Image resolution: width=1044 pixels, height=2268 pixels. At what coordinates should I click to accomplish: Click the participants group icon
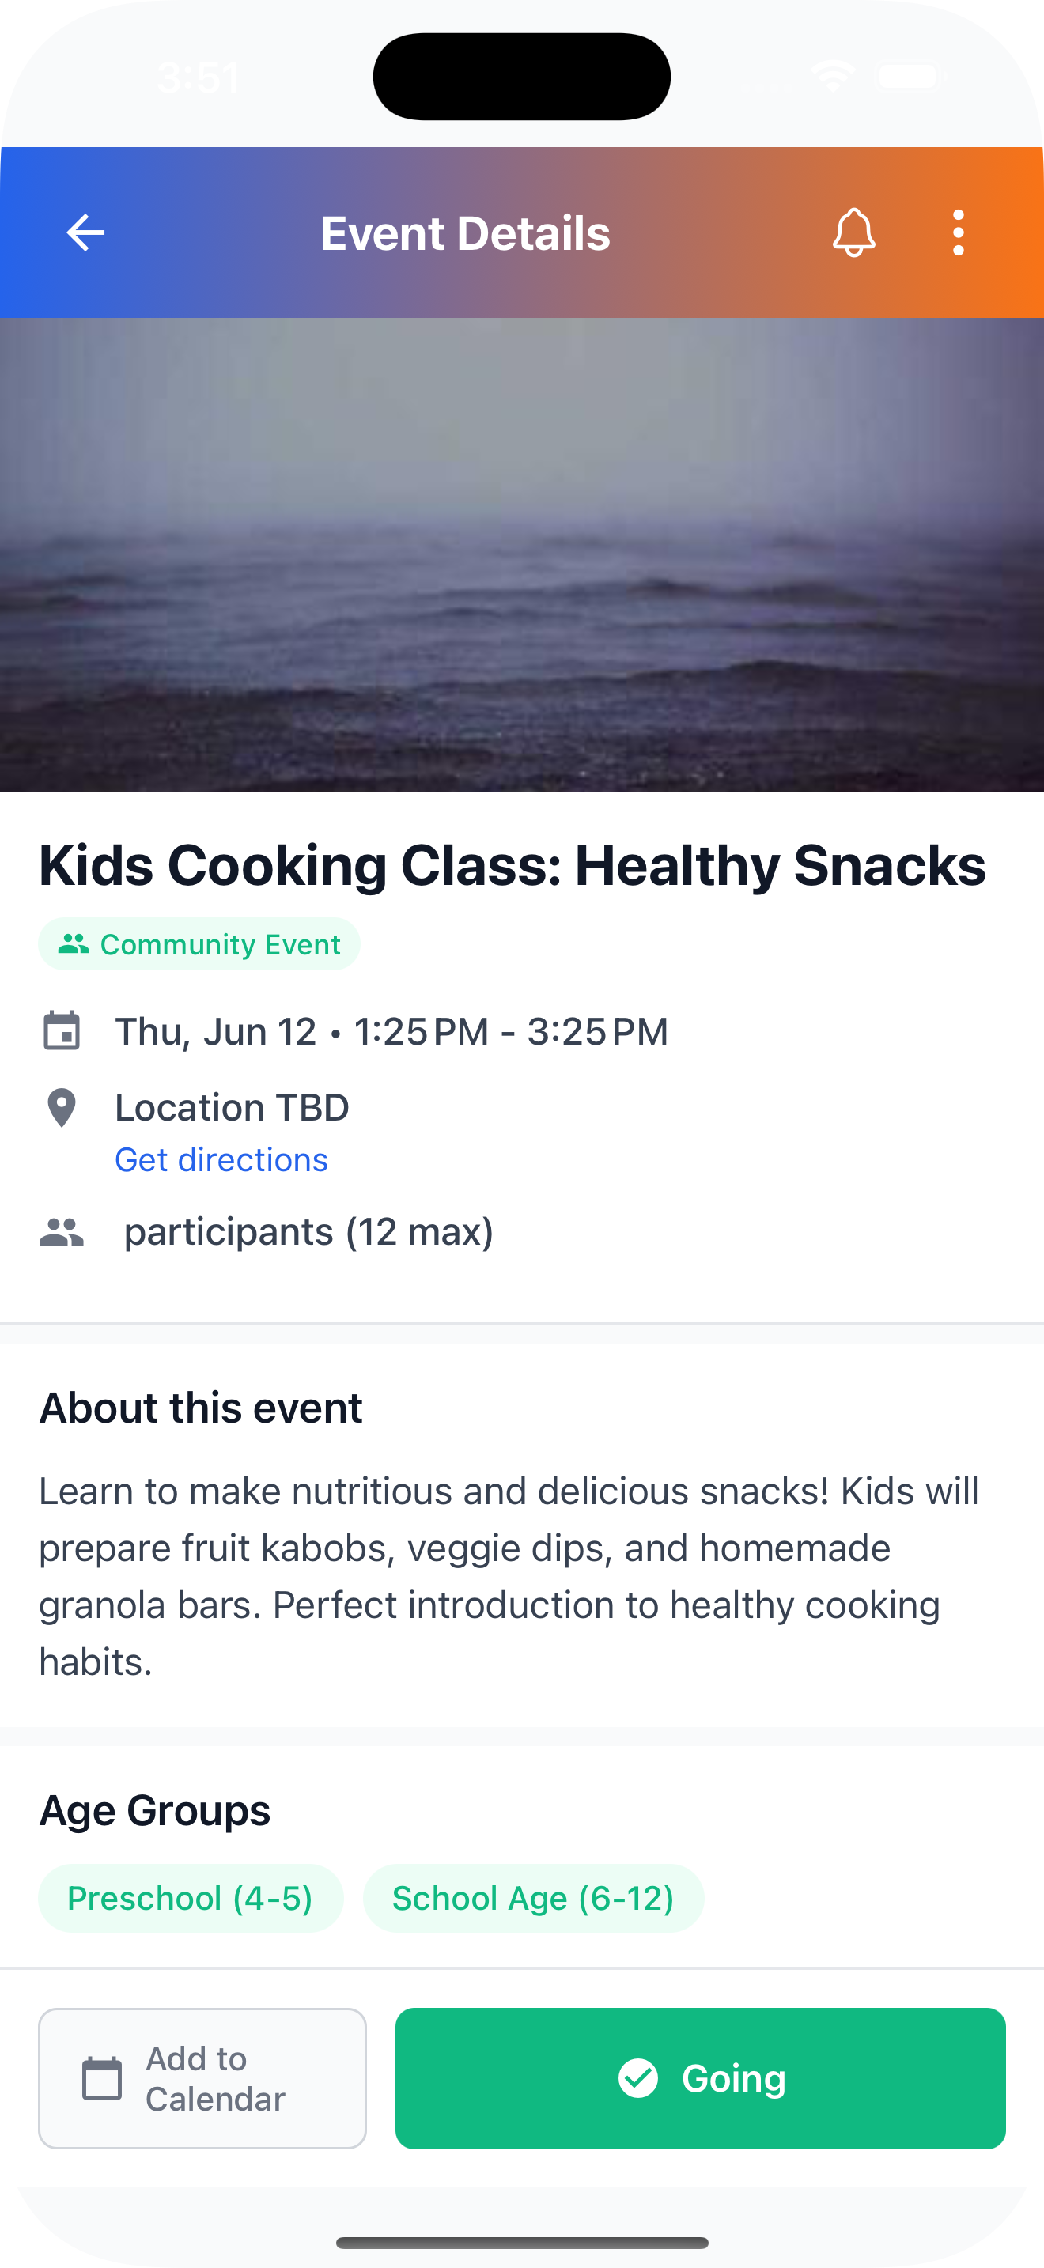(62, 1232)
